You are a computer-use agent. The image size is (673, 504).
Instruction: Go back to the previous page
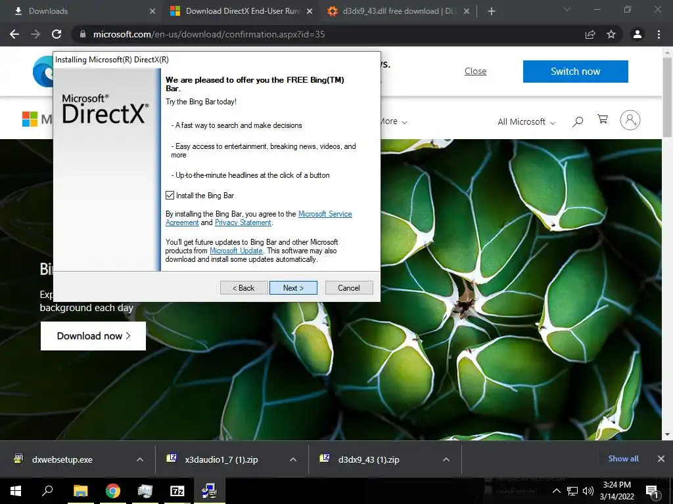point(14,34)
